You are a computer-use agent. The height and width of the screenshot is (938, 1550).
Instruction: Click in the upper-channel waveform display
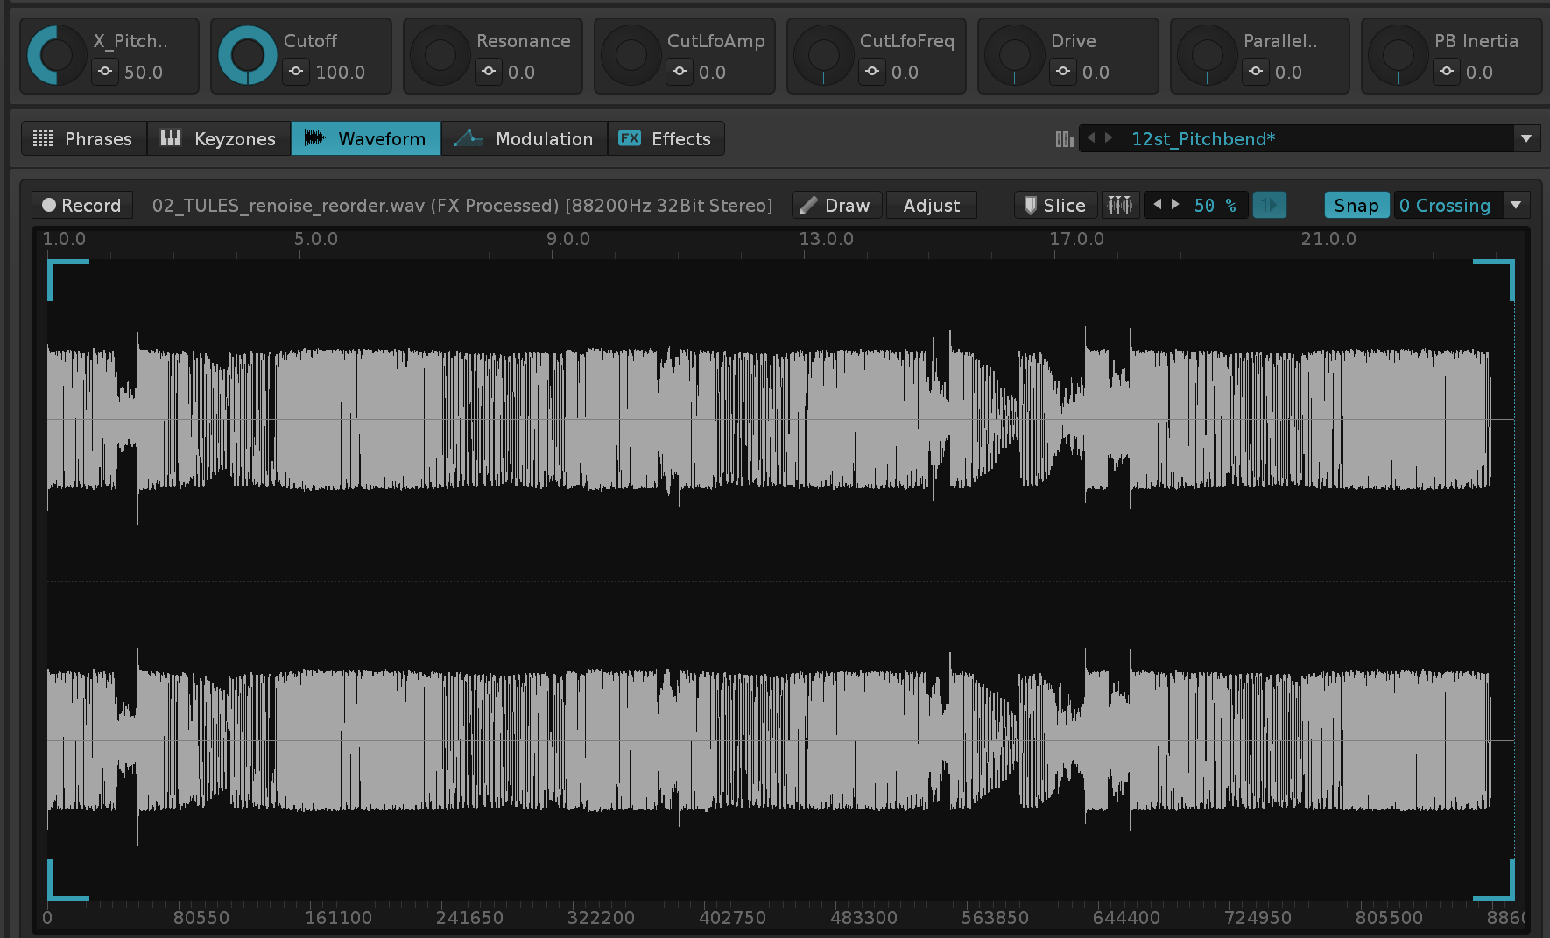(x=779, y=420)
